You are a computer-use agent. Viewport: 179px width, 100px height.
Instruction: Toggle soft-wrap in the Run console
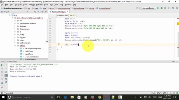(6, 72)
